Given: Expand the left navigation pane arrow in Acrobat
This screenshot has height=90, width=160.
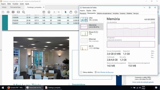Looking at the screenshot, I should pos(1,50).
